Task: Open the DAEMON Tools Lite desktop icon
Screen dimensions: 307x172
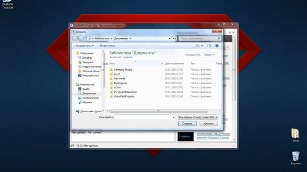Action: pyautogui.click(x=8, y=4)
